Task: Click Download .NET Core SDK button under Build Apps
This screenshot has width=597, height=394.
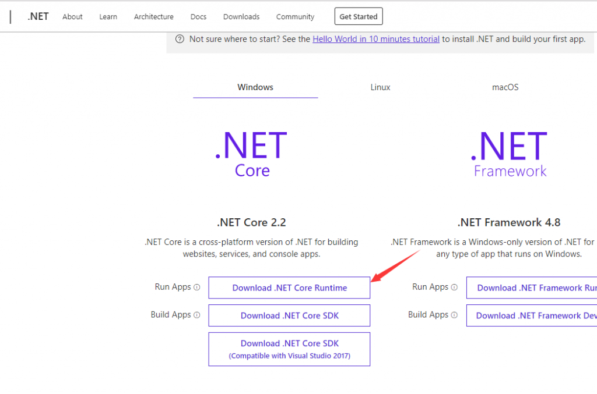Action: (289, 315)
